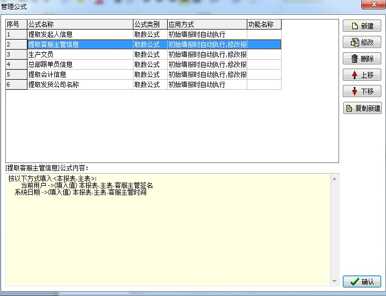The image size is (386, 296).
Task: Click row number 5 cell
Action: pyautogui.click(x=16, y=74)
